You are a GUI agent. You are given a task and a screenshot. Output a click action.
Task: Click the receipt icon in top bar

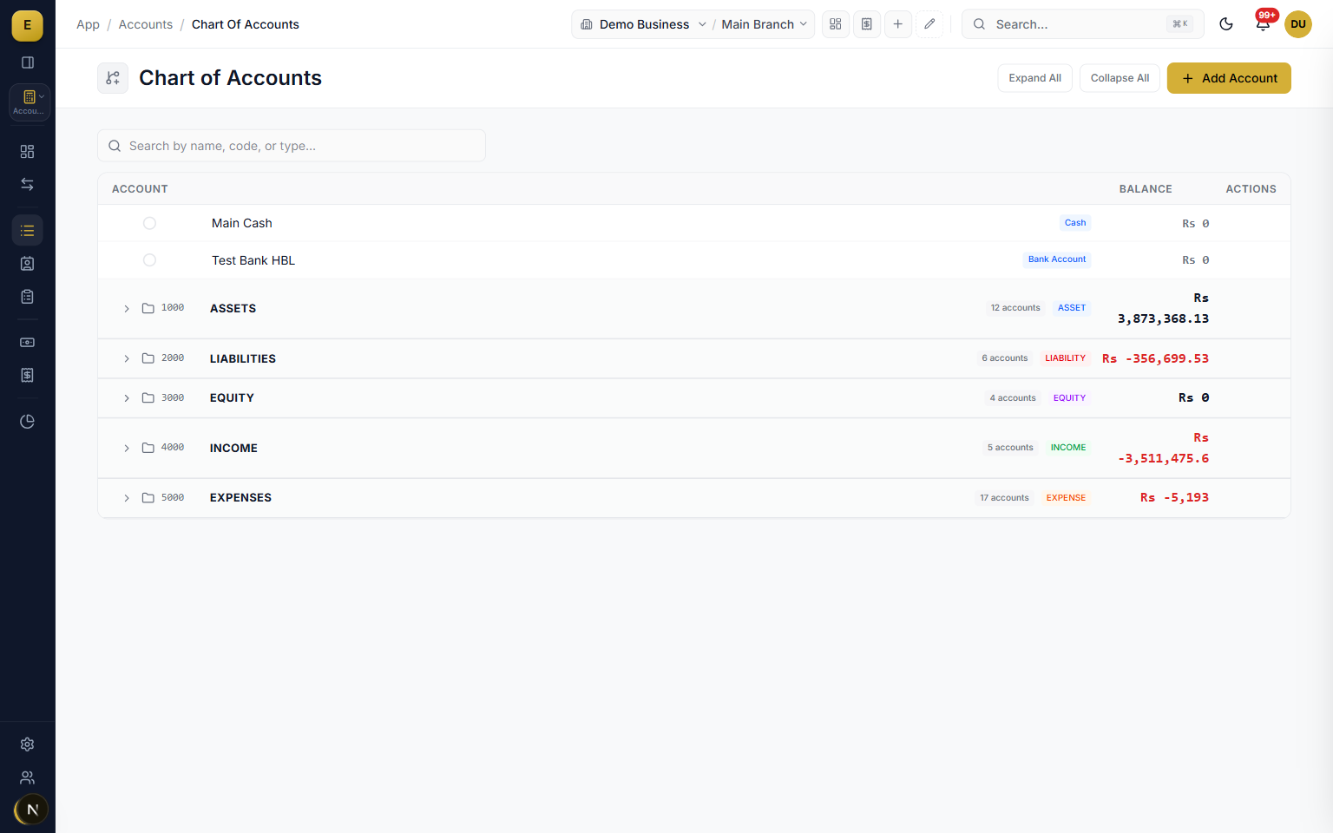click(867, 24)
